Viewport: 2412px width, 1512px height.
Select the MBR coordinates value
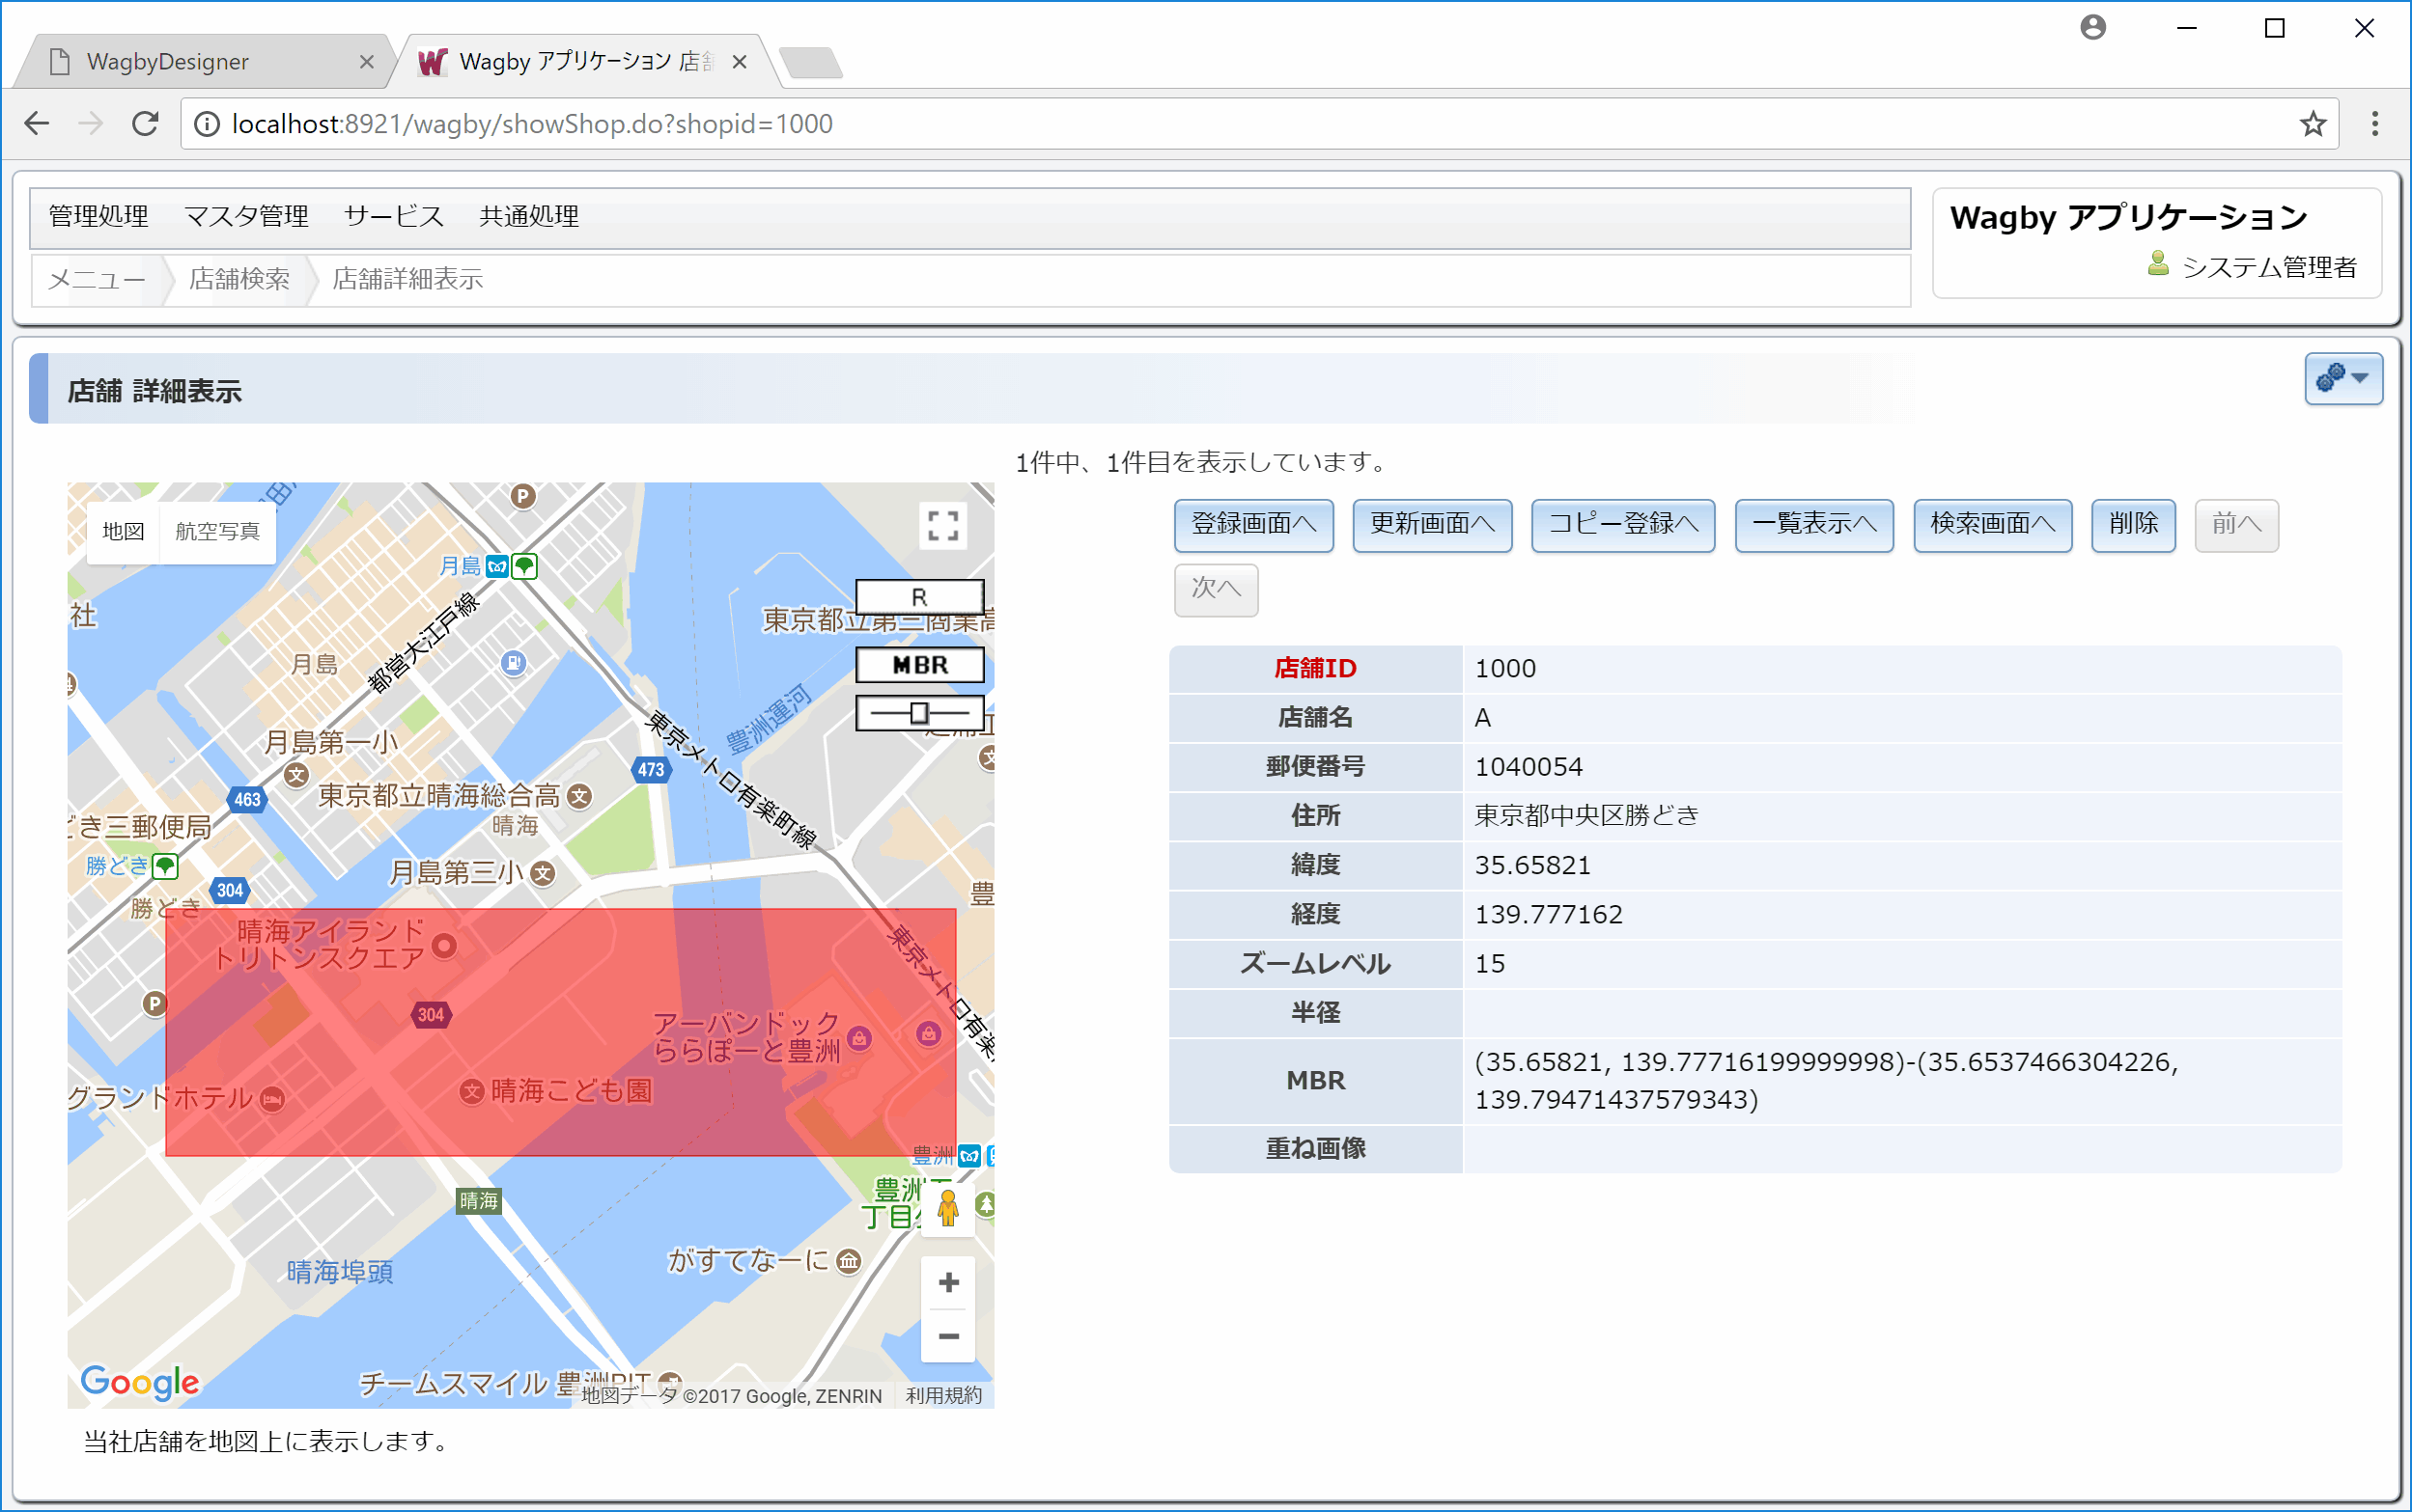tap(1826, 1080)
